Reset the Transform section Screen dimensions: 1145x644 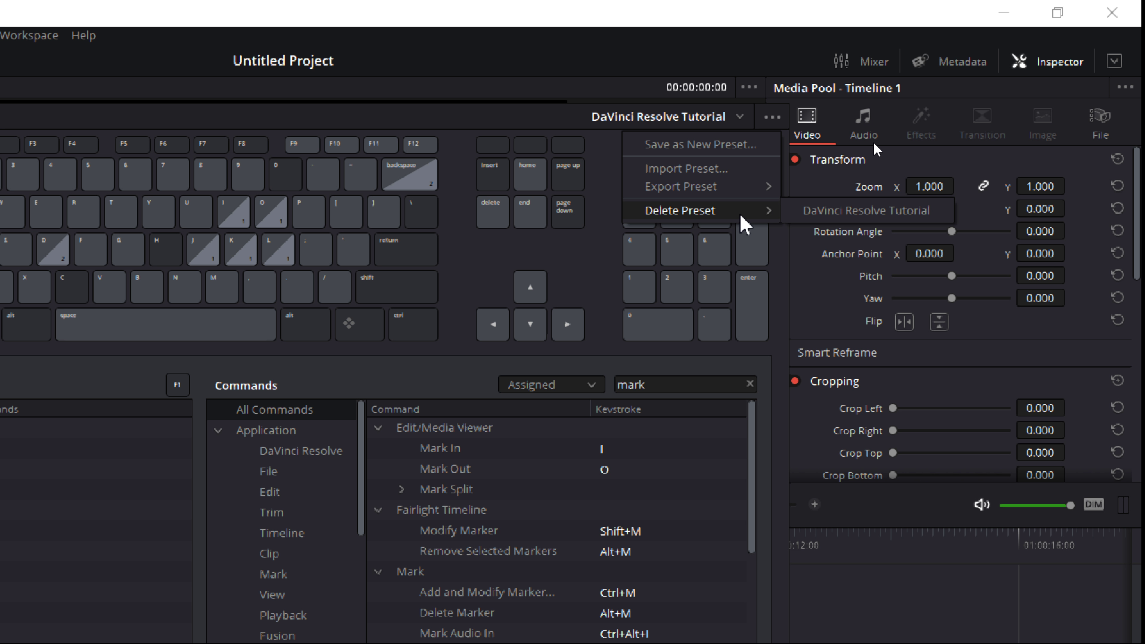click(1117, 159)
